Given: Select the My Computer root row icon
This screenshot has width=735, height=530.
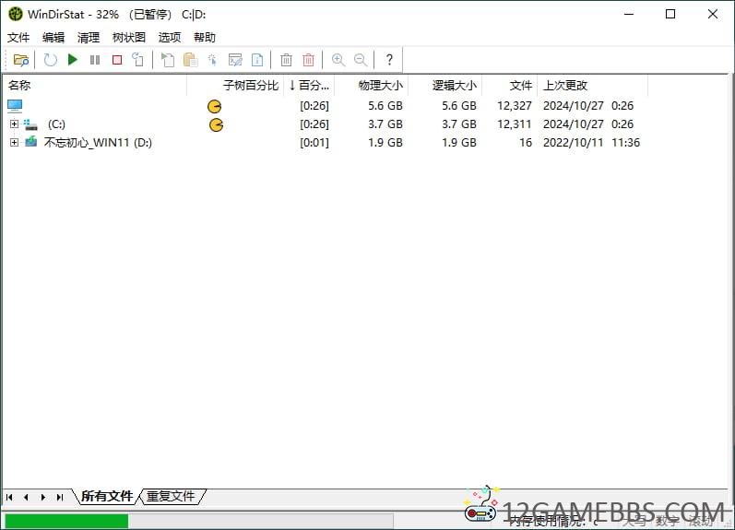Looking at the screenshot, I should [x=15, y=106].
